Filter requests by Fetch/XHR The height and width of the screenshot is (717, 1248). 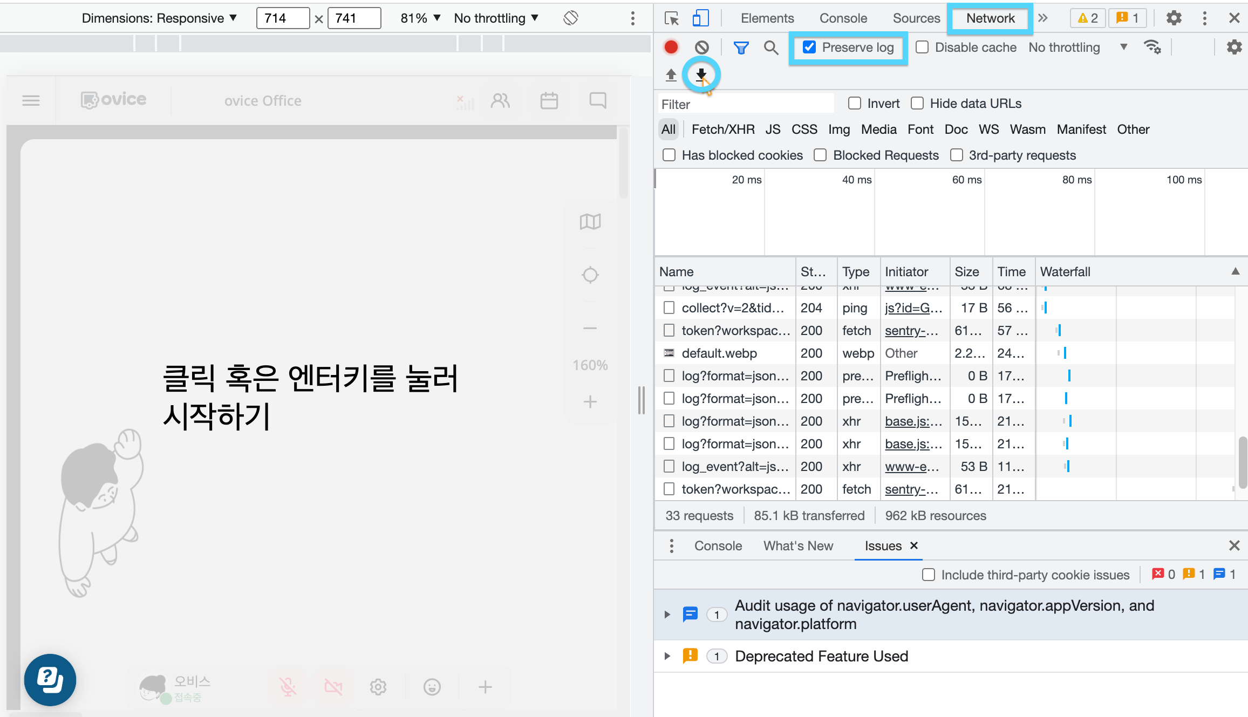(x=723, y=129)
